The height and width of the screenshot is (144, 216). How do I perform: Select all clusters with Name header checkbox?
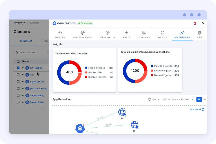pos(18,61)
